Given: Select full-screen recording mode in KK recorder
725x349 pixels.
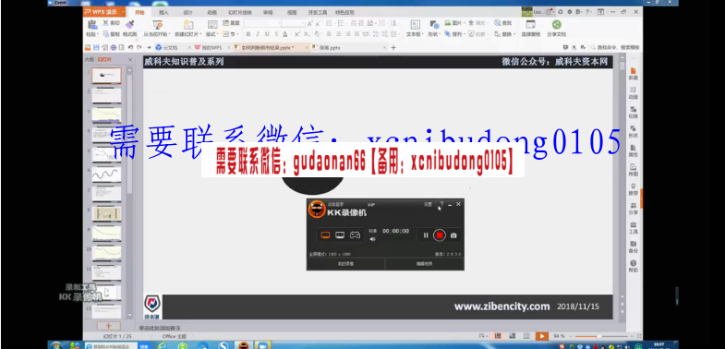Looking at the screenshot, I should [x=325, y=235].
